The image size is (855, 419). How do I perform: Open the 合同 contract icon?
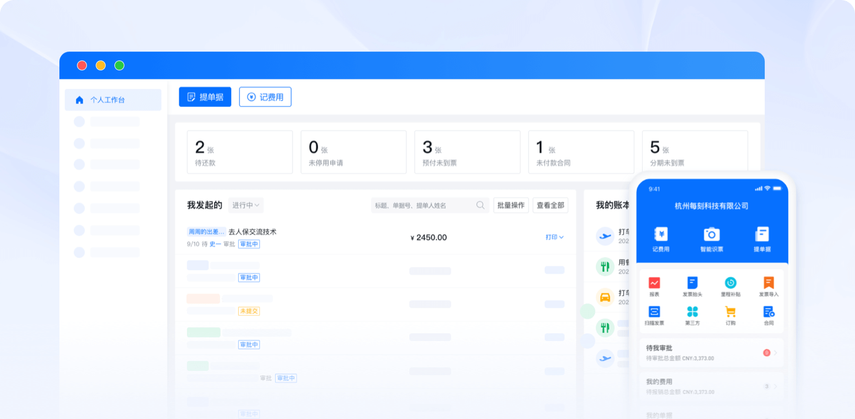[768, 312]
